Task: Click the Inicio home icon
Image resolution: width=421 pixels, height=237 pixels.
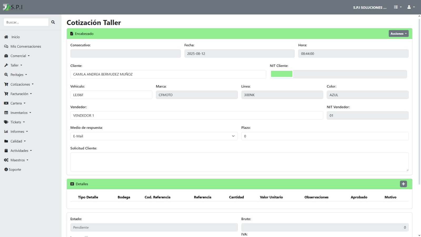Action: pyautogui.click(x=6, y=37)
